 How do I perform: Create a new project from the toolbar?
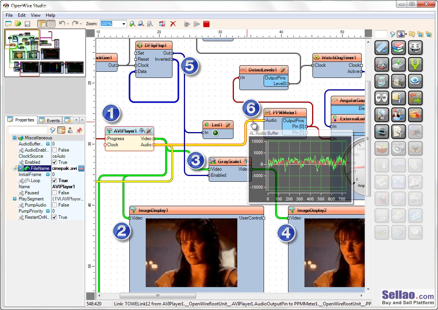(x=8, y=24)
